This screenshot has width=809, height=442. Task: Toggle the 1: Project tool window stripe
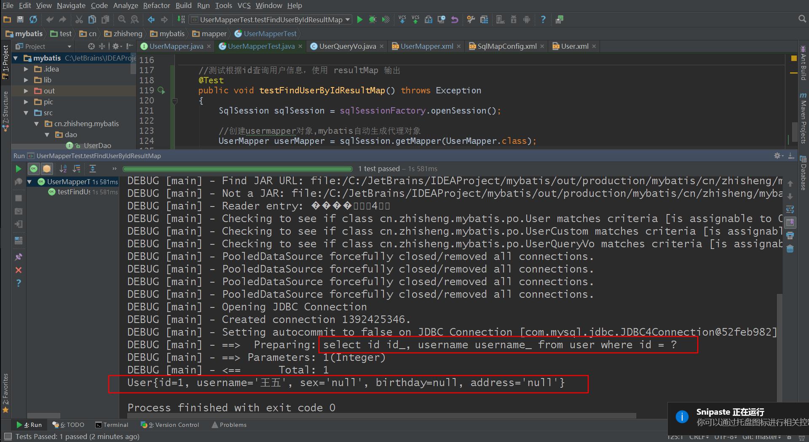point(5,62)
